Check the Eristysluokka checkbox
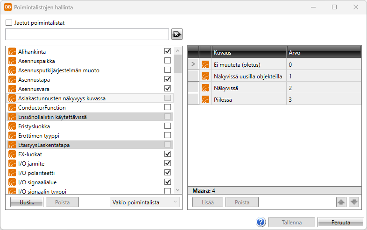This screenshot has width=367, height=230. (x=168, y=126)
